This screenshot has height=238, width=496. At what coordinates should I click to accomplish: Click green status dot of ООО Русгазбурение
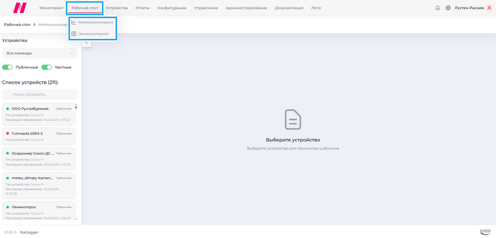[7, 108]
